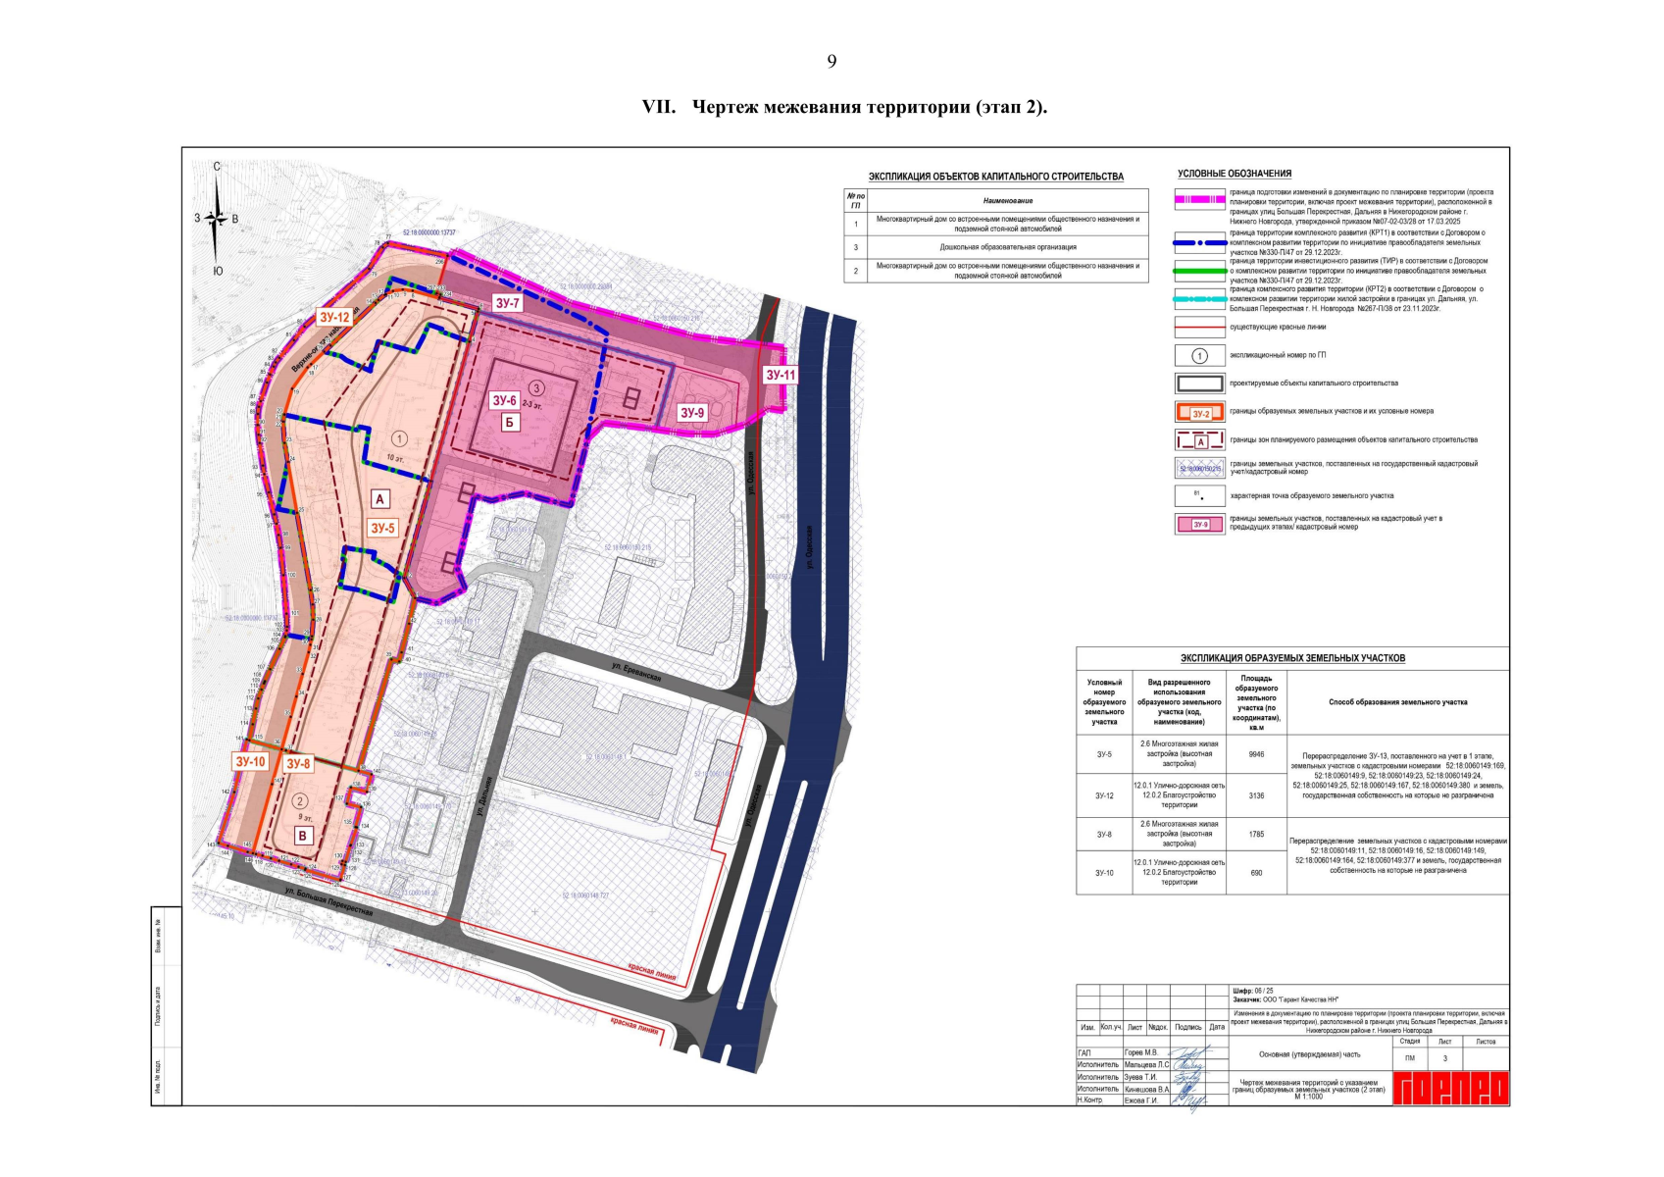This screenshot has height=1177, width=1664.
Task: Click the dark rectangle legend symbol for projected buildings
Action: [1199, 384]
